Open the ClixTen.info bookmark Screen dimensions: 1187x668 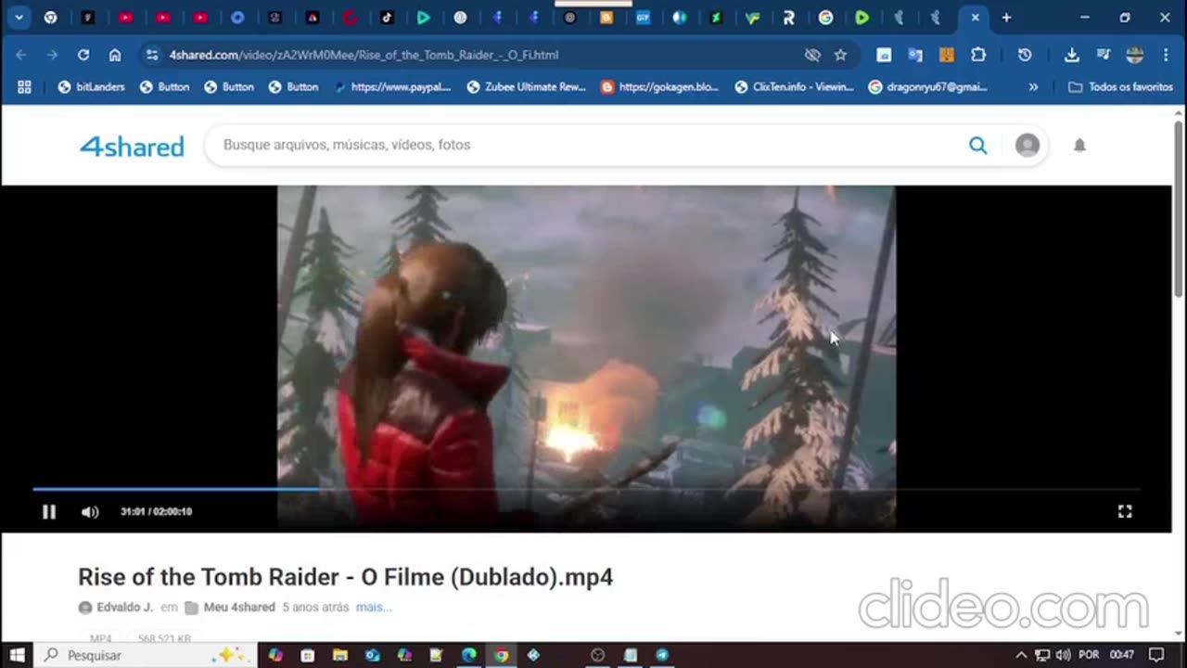click(794, 86)
